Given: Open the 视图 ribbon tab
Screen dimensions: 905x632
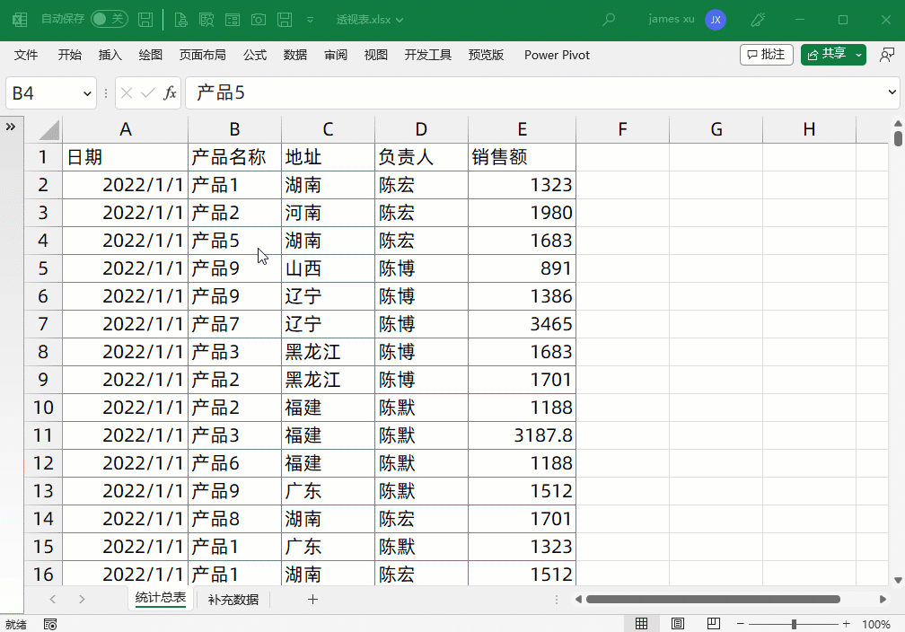Looking at the screenshot, I should click(x=375, y=55).
